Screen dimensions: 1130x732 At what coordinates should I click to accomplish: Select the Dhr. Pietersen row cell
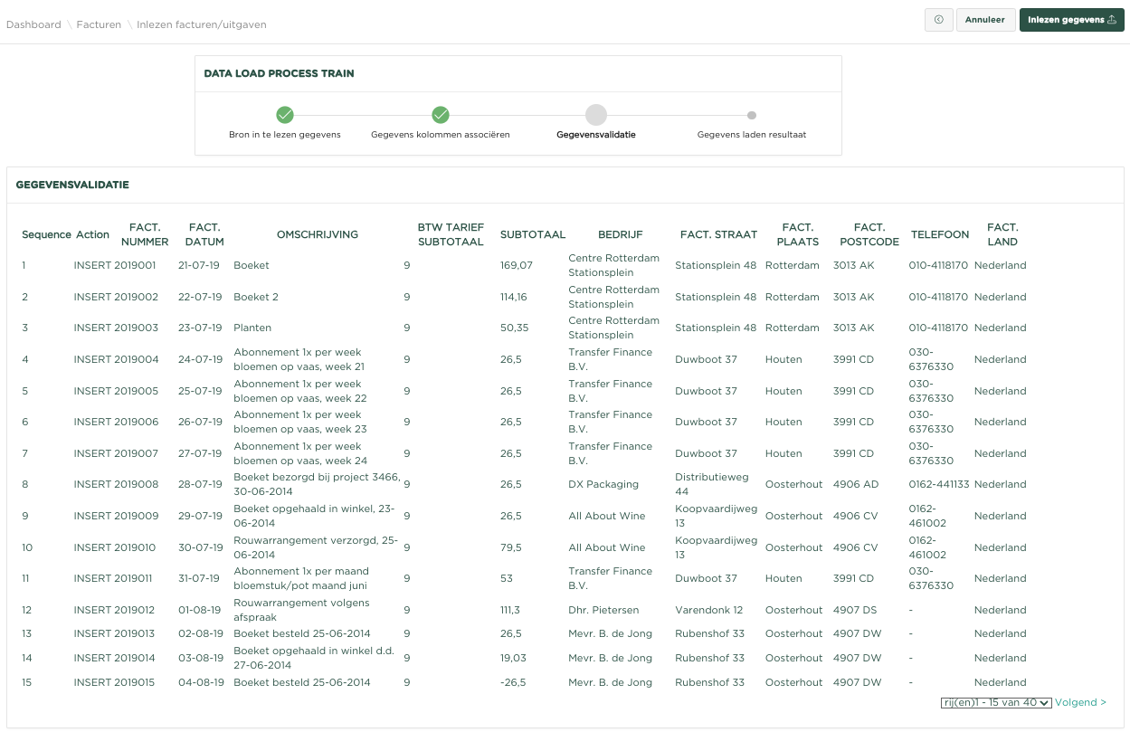click(x=603, y=610)
